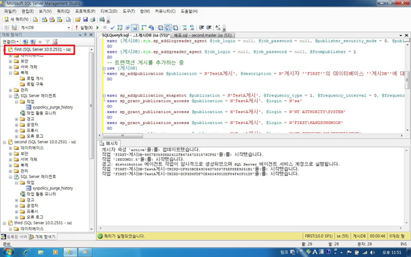
Task: Toggle auto-hide pin on 개체 탐색기 panel
Action: click(86, 35)
